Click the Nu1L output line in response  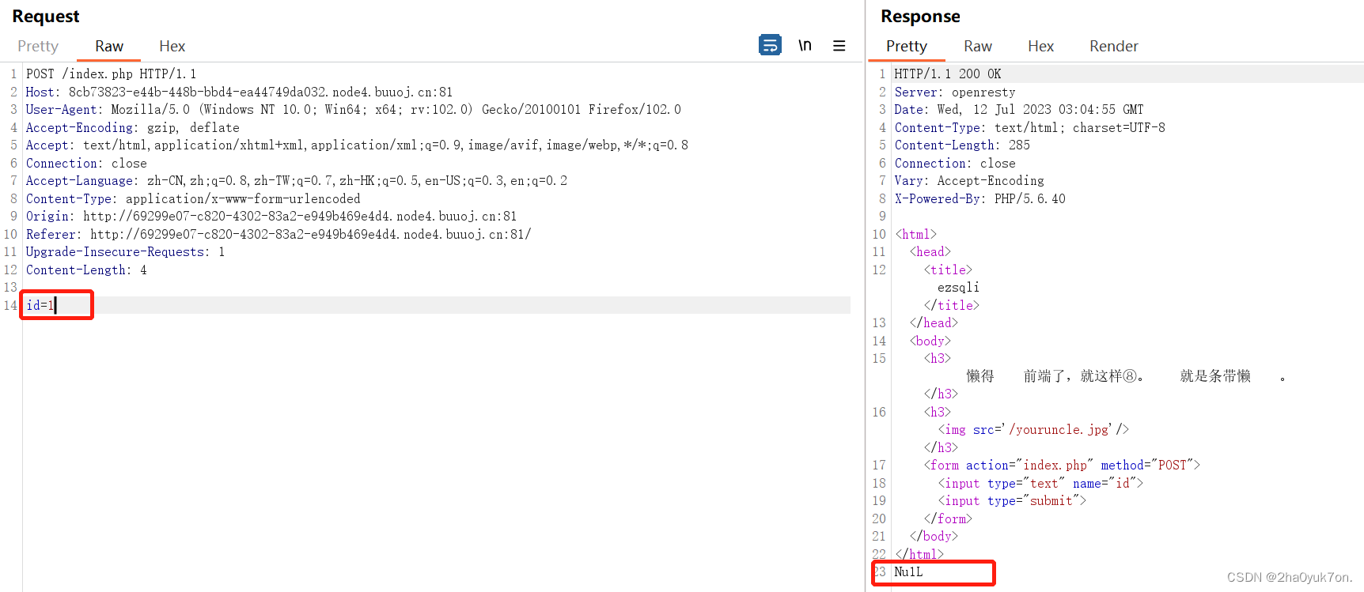908,571
